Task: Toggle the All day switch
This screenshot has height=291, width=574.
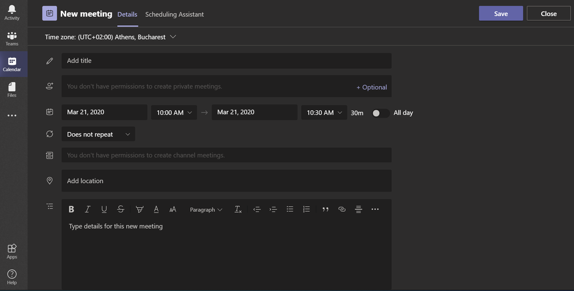Action: (381, 113)
